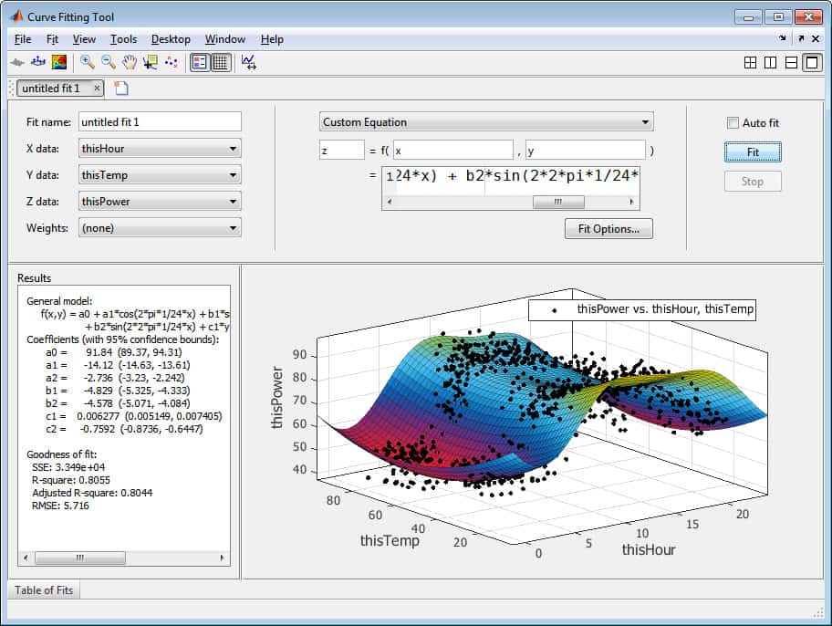832x626 pixels.
Task: Open the contour plot icon
Action: (x=59, y=62)
